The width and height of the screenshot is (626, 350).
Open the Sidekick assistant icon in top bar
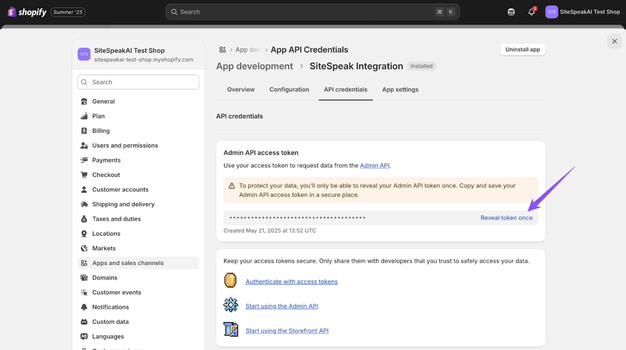pos(511,12)
